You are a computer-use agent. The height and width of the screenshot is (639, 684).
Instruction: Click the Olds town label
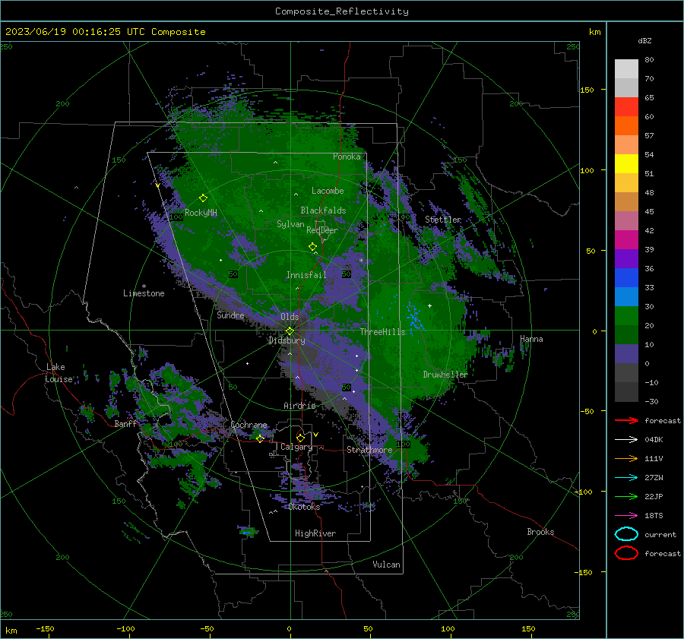(x=290, y=317)
